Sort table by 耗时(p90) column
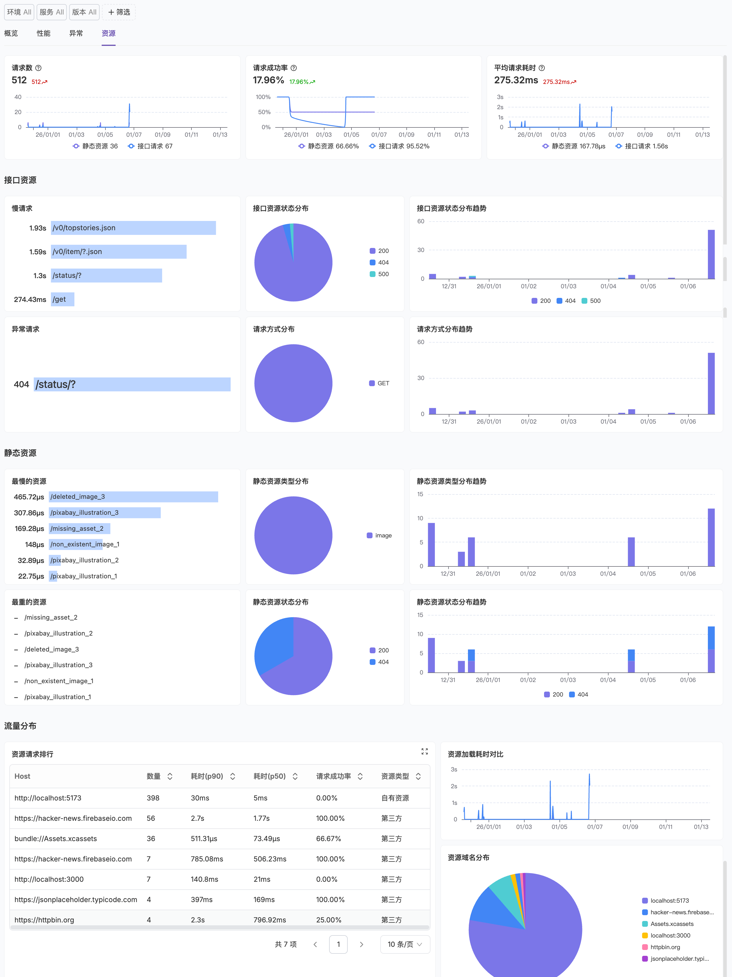This screenshot has height=977, width=732. (x=233, y=776)
